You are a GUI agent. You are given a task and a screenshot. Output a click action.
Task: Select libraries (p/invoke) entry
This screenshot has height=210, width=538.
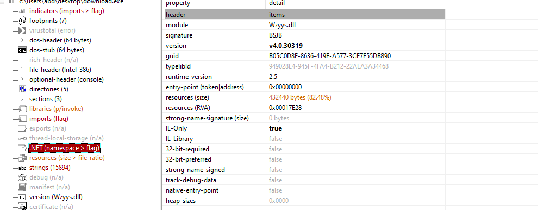click(x=56, y=109)
